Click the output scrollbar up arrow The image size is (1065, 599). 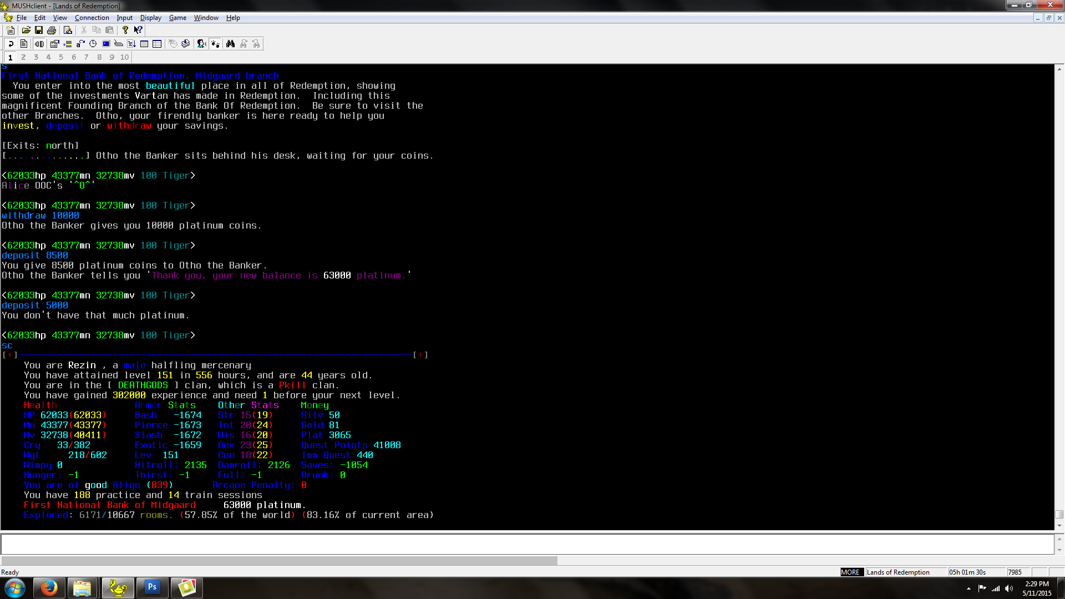(1059, 69)
